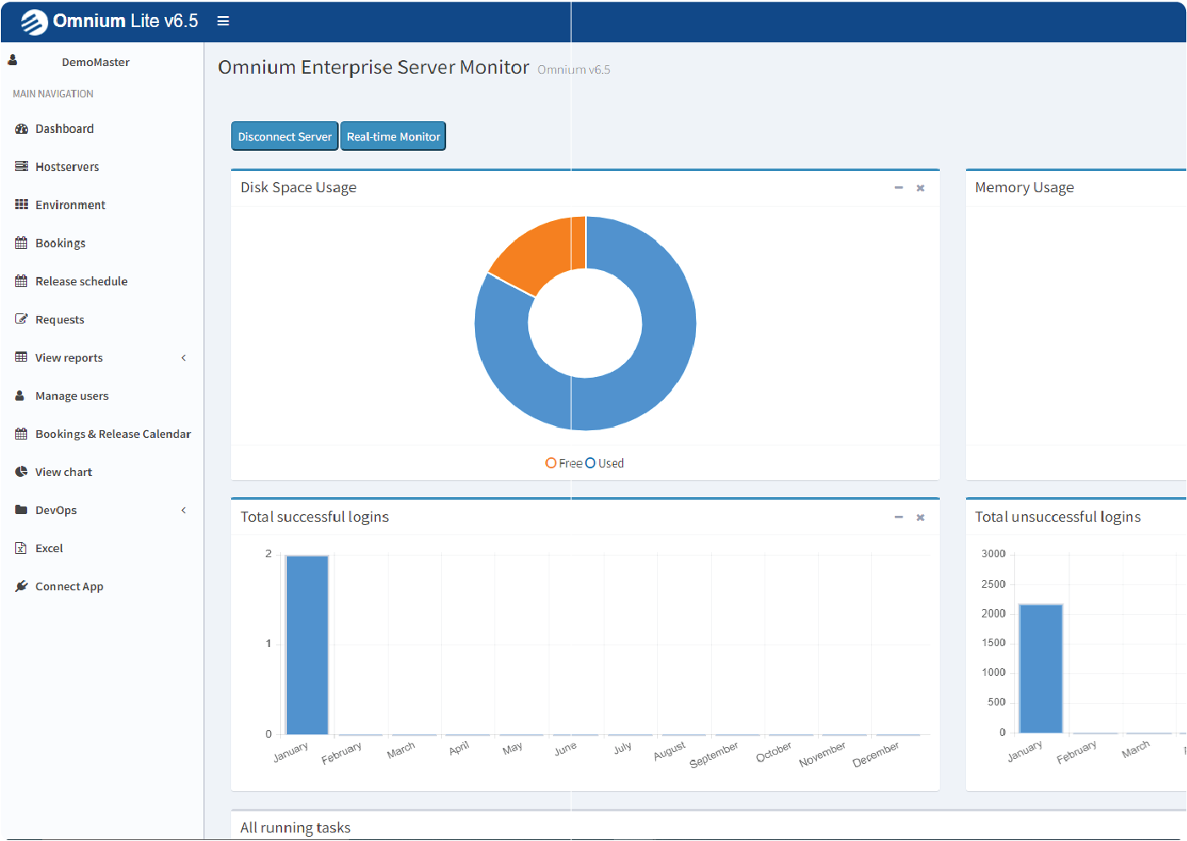The width and height of the screenshot is (1187, 841).
Task: Click the Omnium Lite v6.5 title link
Action: click(x=125, y=21)
